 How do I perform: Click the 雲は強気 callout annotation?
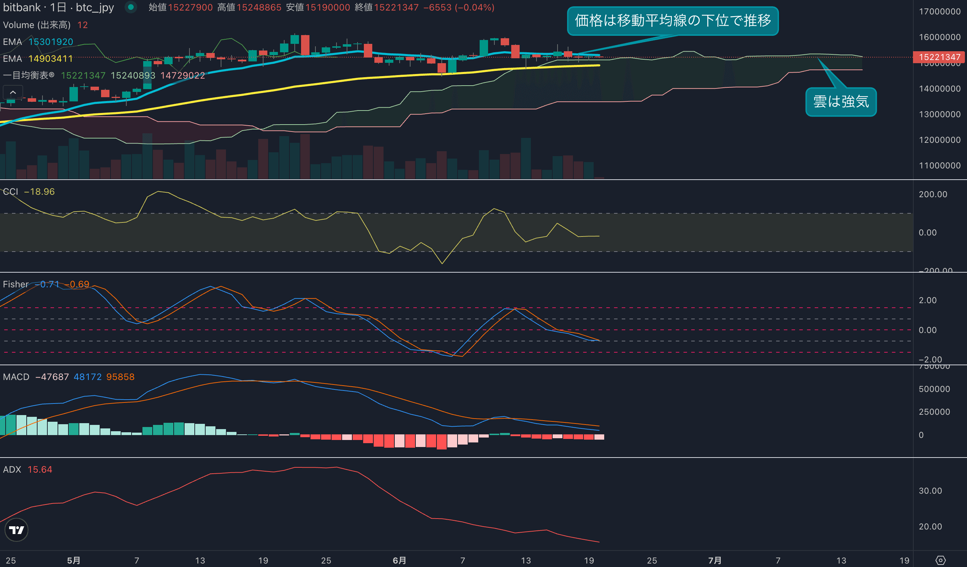tap(840, 102)
